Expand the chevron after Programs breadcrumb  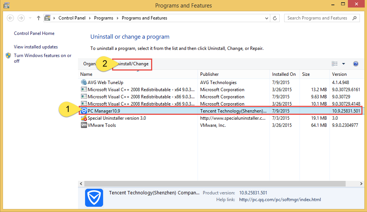(117, 18)
